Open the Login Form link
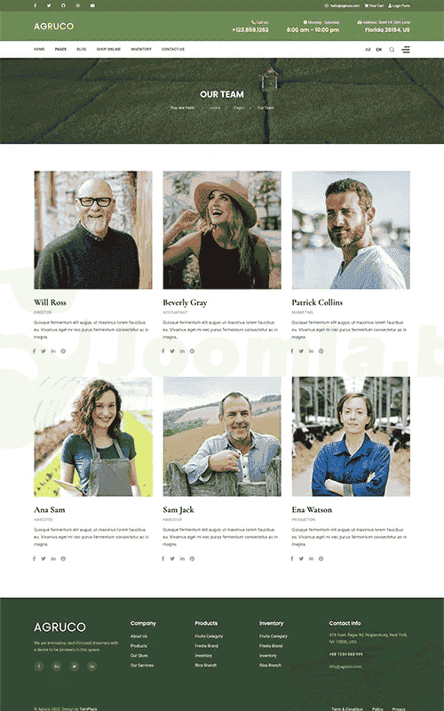This screenshot has height=711, width=444. pos(399,5)
